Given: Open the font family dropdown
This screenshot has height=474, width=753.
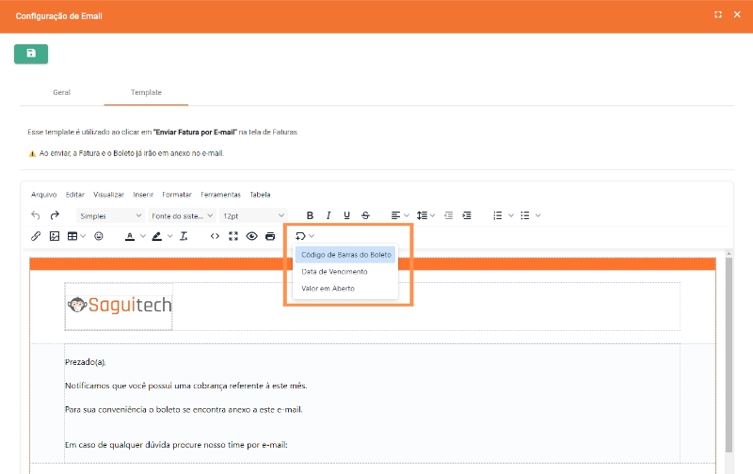Looking at the screenshot, I should pos(183,215).
